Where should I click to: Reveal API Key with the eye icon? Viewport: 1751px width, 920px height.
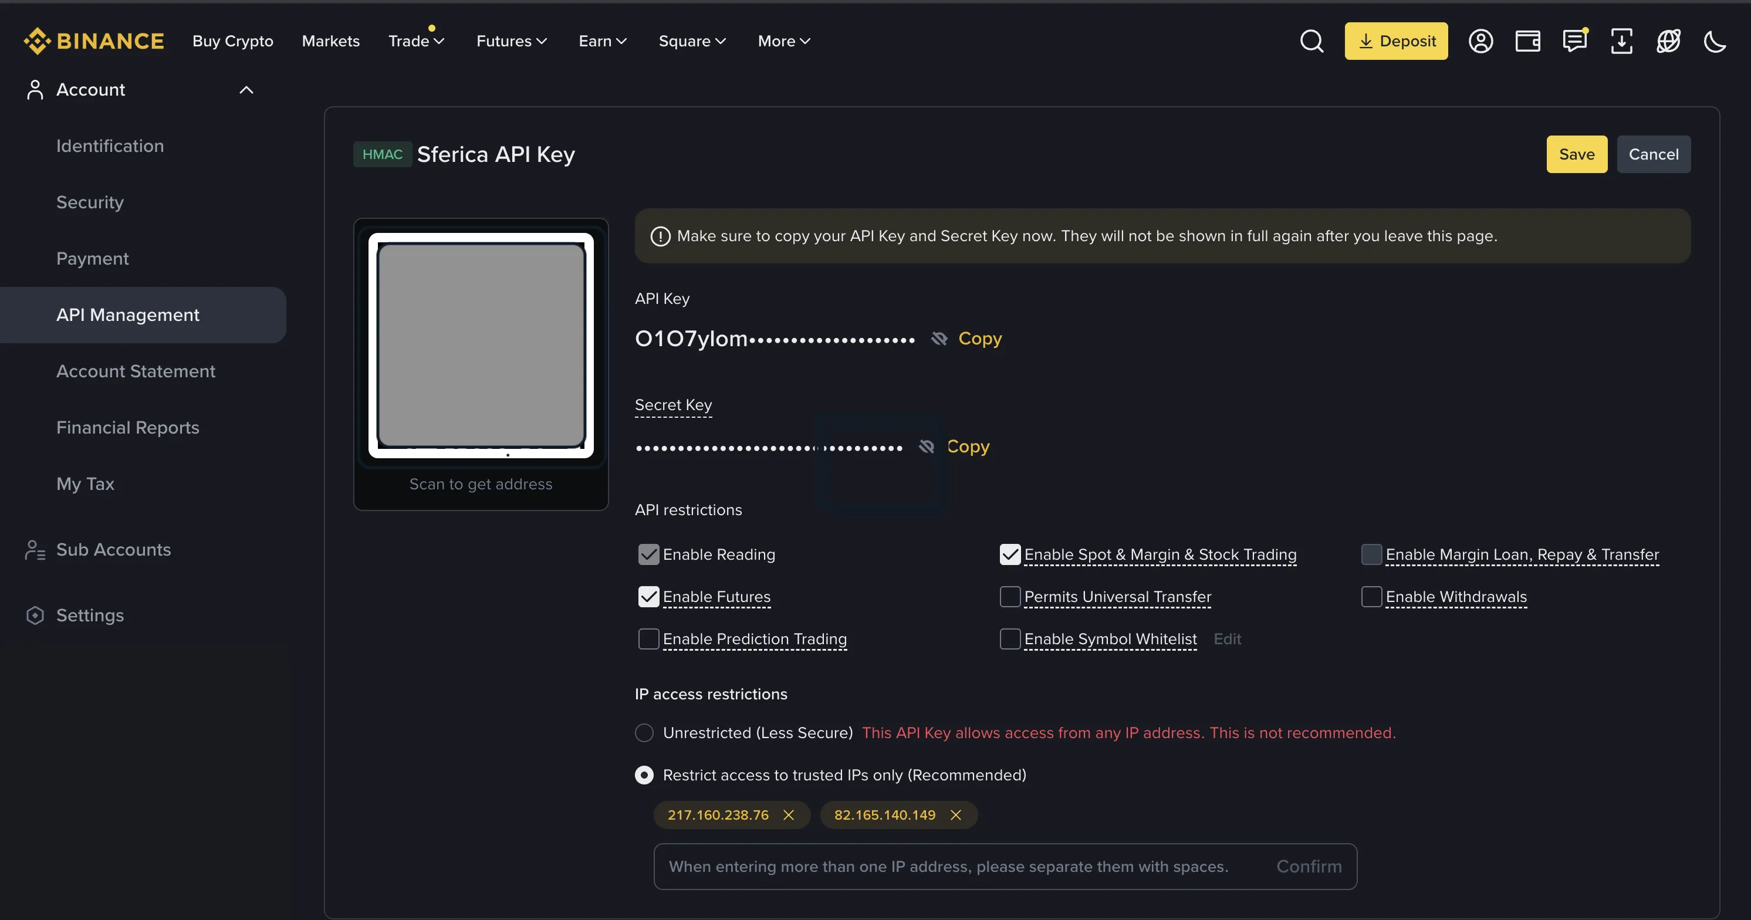[939, 339]
